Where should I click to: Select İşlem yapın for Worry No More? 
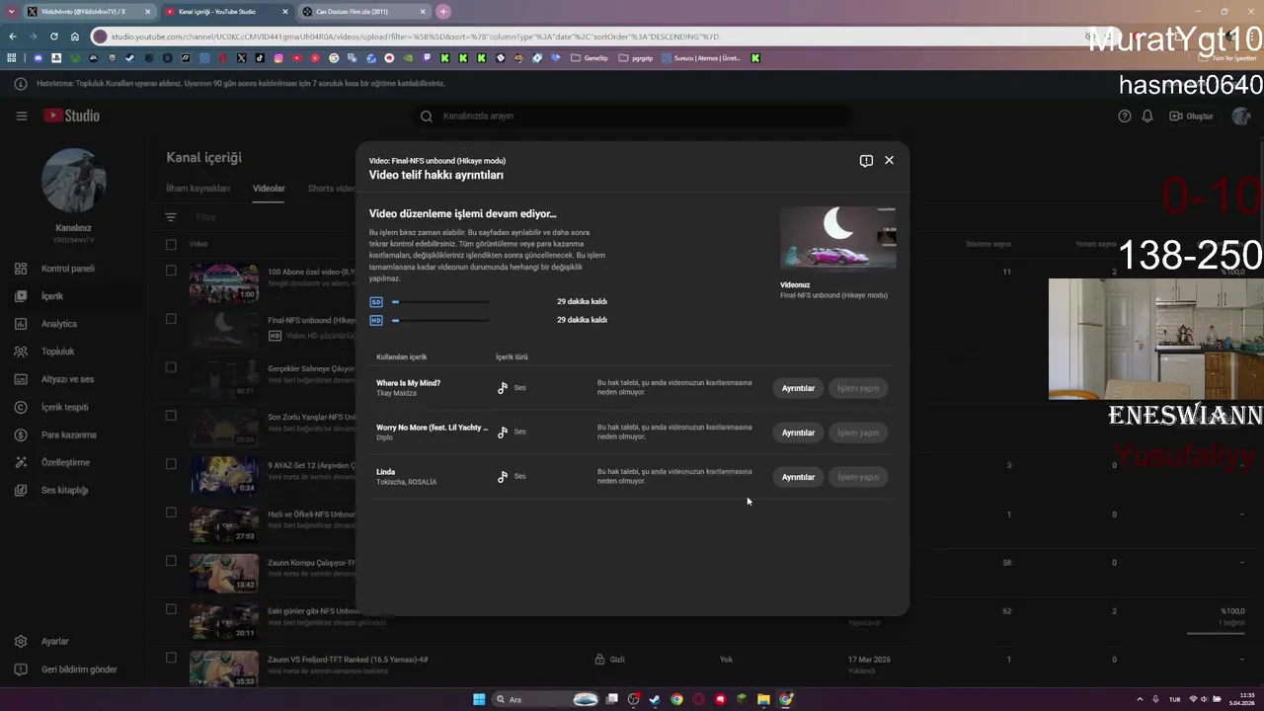(x=858, y=433)
